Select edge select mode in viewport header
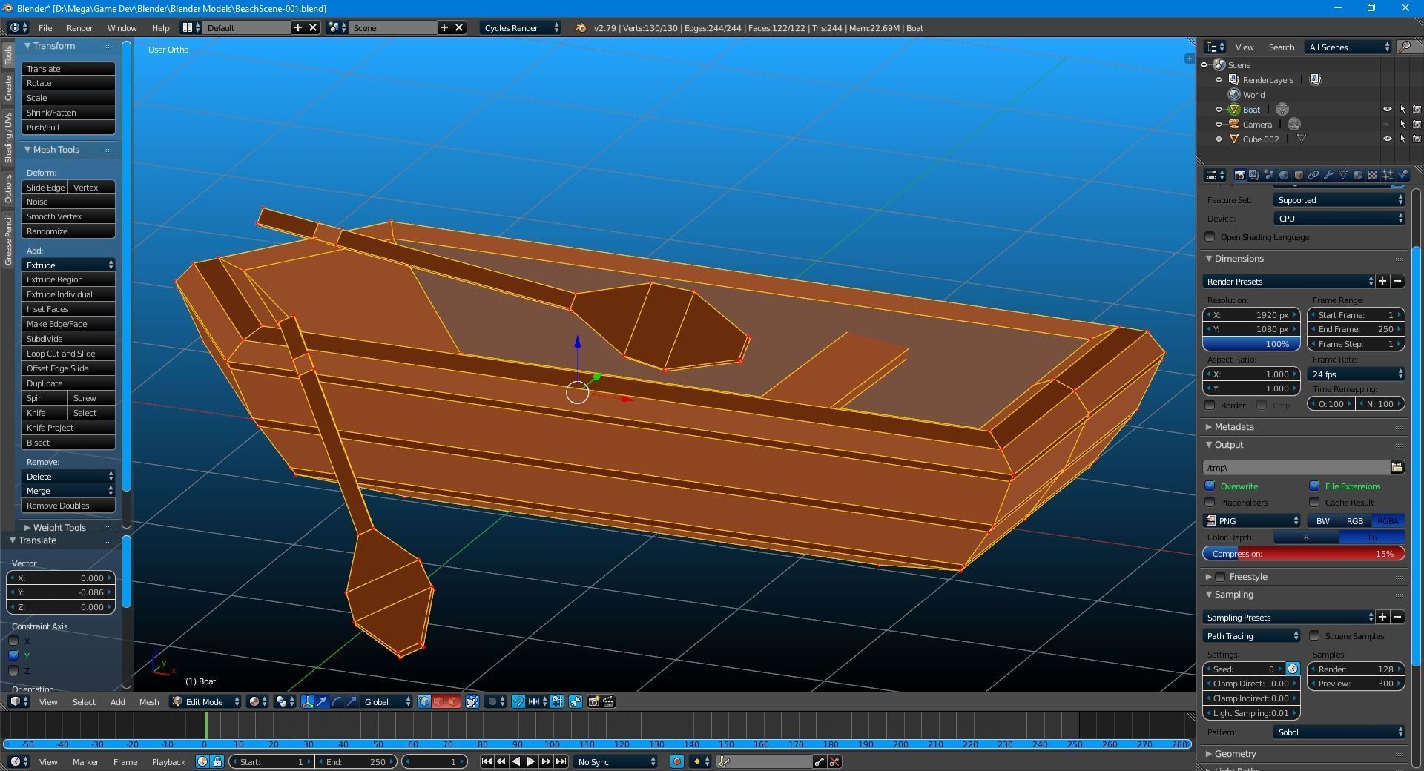Screen dimensions: 1424x771 click(x=439, y=701)
